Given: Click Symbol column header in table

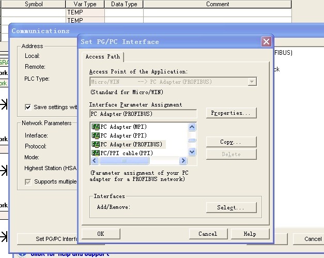Looking at the screenshot, I should 34,4.
